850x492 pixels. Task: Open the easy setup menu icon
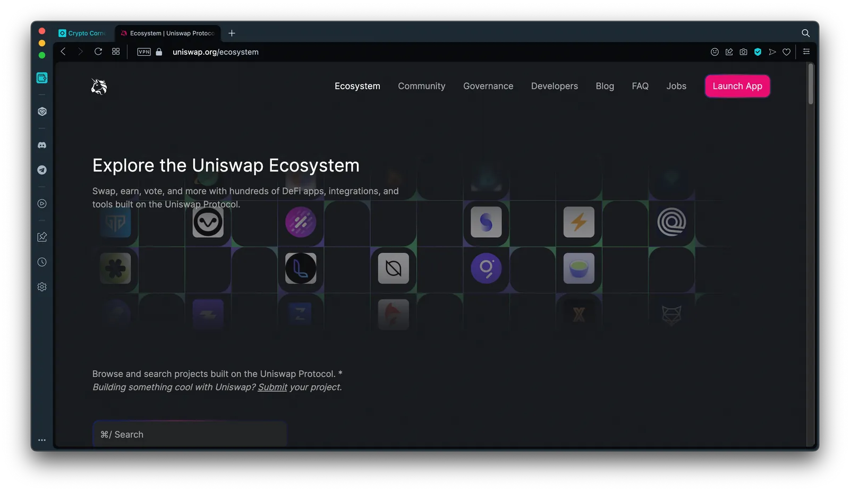click(x=806, y=51)
